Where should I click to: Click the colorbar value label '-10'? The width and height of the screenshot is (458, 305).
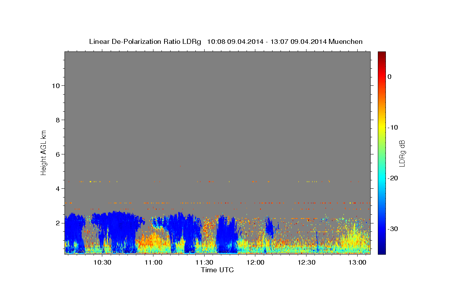pyautogui.click(x=393, y=127)
